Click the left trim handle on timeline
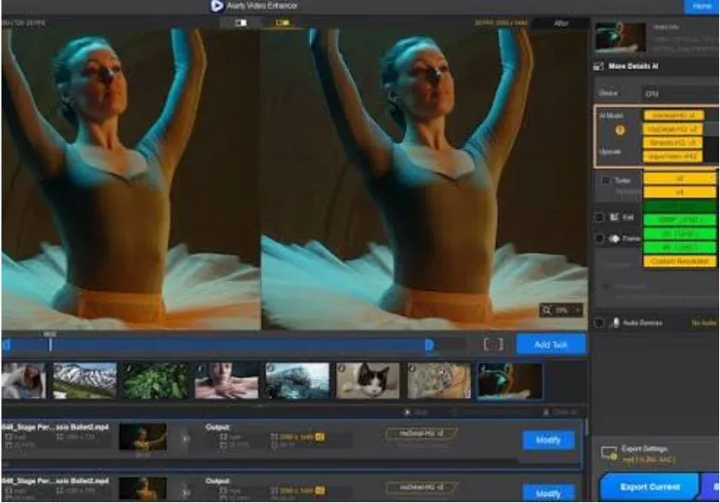 [x=6, y=345]
